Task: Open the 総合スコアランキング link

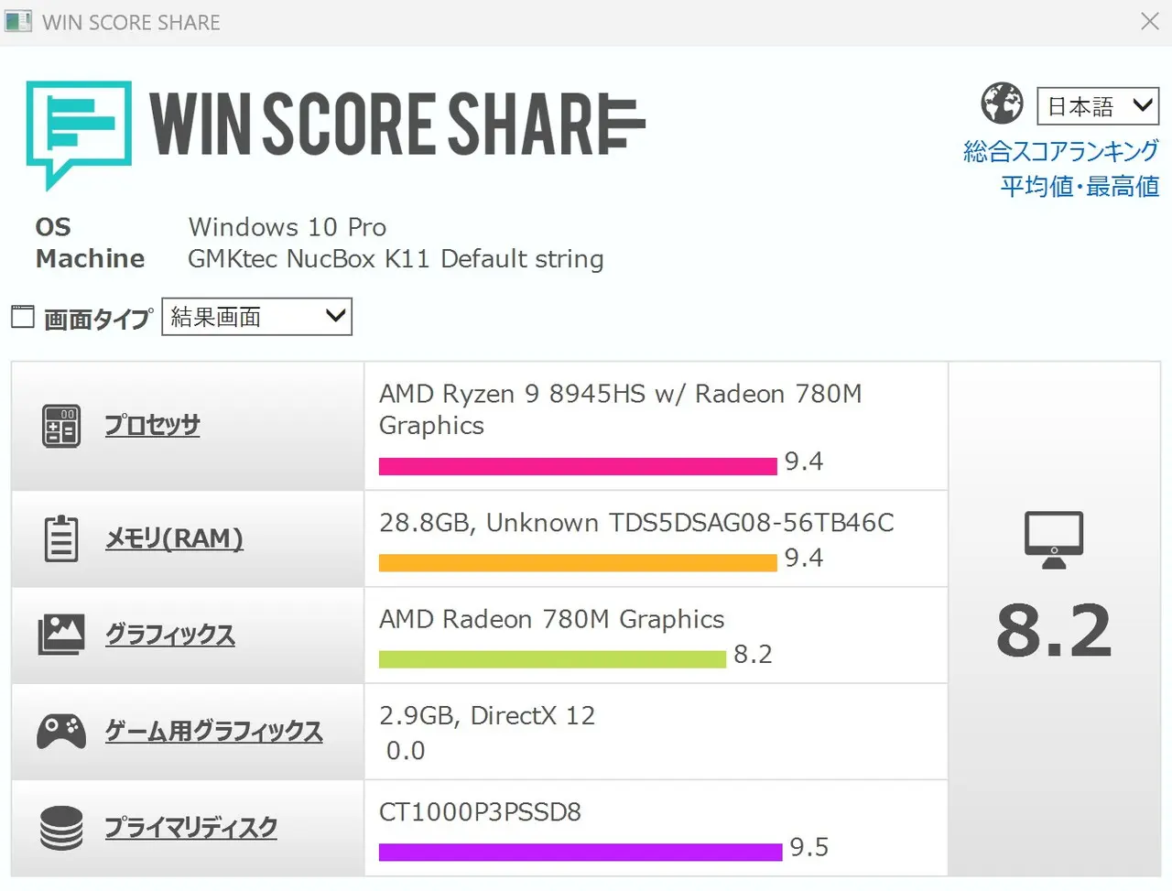Action: (x=1060, y=151)
